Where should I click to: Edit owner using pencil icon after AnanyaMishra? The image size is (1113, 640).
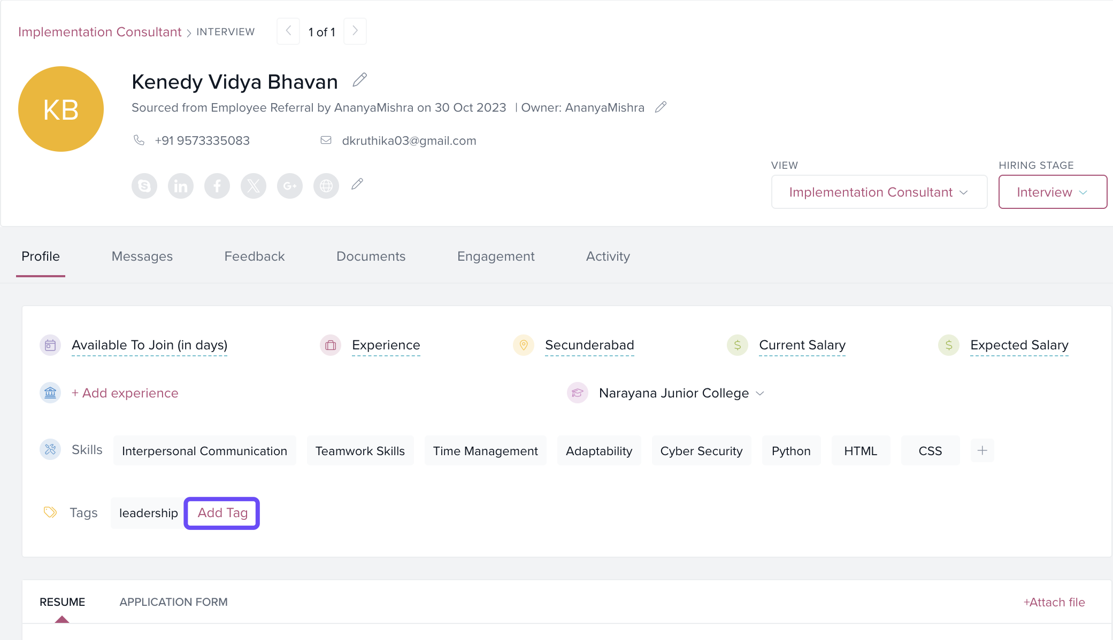tap(661, 107)
